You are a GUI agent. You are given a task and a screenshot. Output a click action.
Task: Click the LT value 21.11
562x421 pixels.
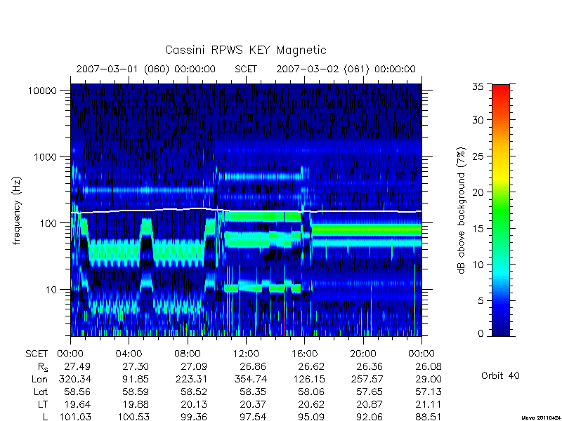[429, 404]
